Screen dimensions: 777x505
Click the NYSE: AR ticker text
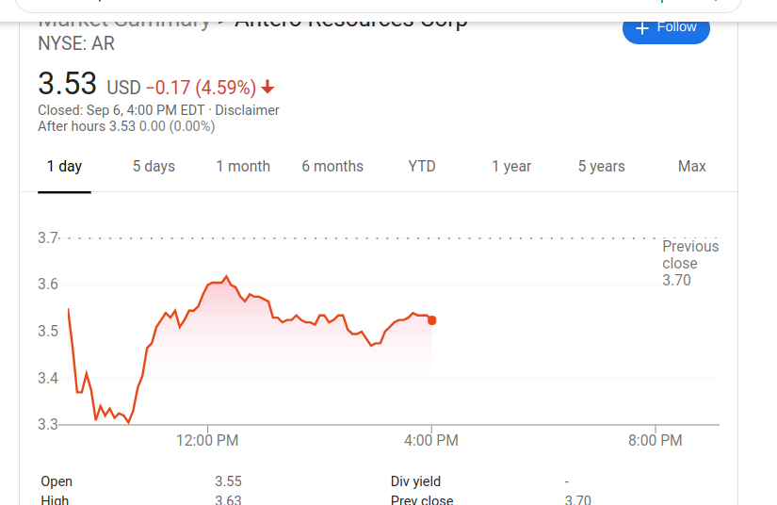[x=76, y=43]
